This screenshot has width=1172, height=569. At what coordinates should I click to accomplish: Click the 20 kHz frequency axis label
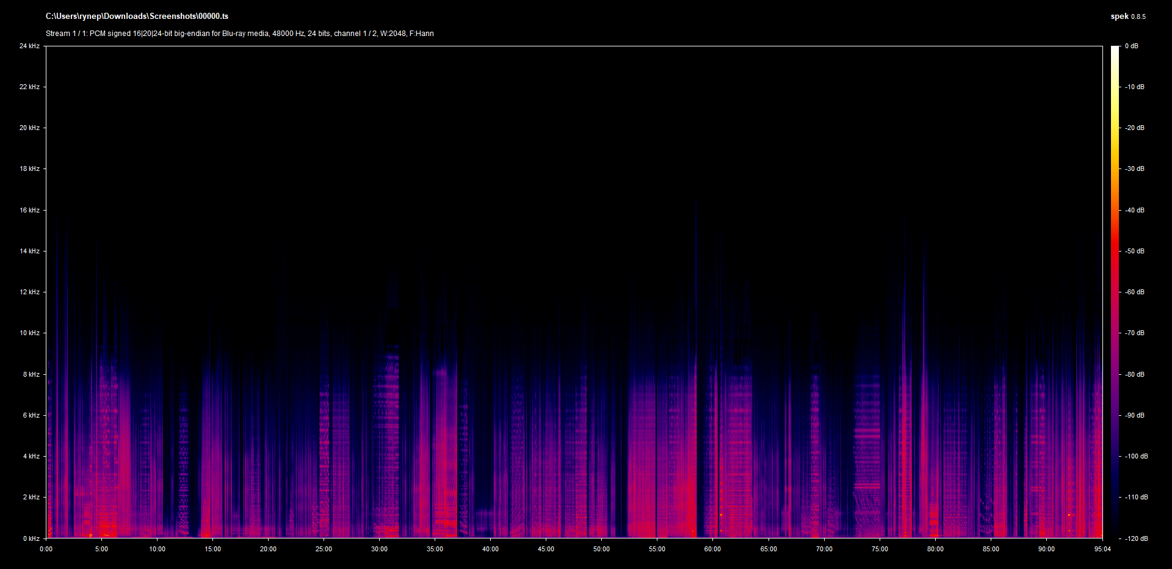click(x=29, y=128)
